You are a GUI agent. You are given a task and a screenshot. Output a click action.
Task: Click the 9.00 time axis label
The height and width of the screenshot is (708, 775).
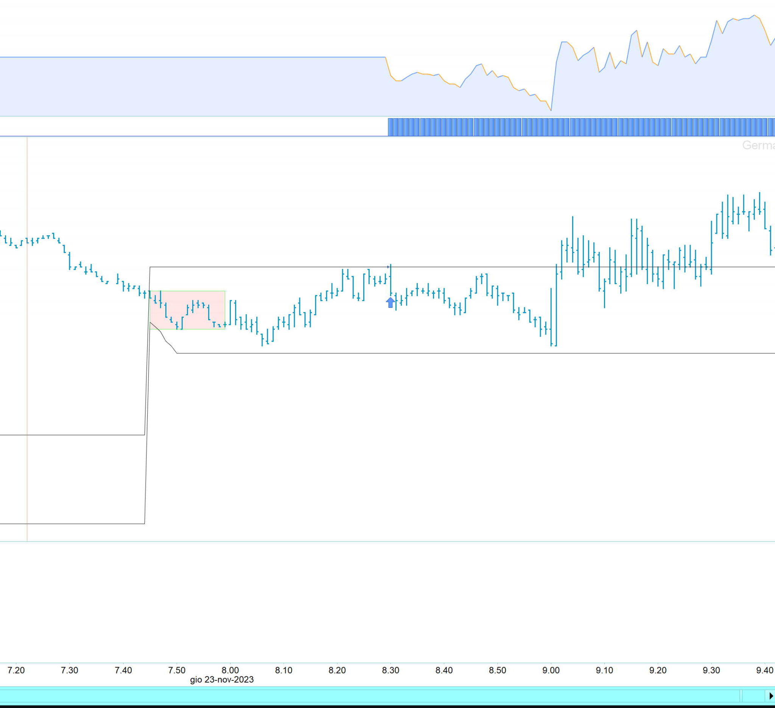[x=551, y=670]
